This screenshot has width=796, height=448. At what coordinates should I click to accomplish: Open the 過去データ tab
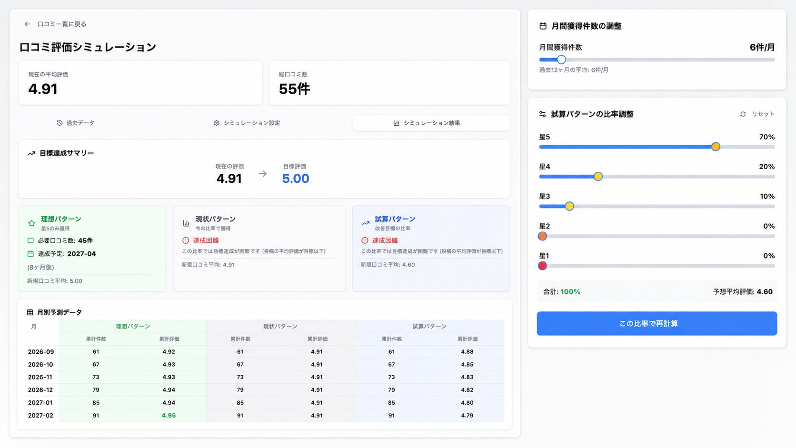click(75, 123)
